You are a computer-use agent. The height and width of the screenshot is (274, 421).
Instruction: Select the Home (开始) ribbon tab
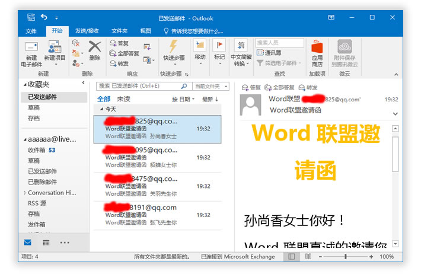point(57,31)
